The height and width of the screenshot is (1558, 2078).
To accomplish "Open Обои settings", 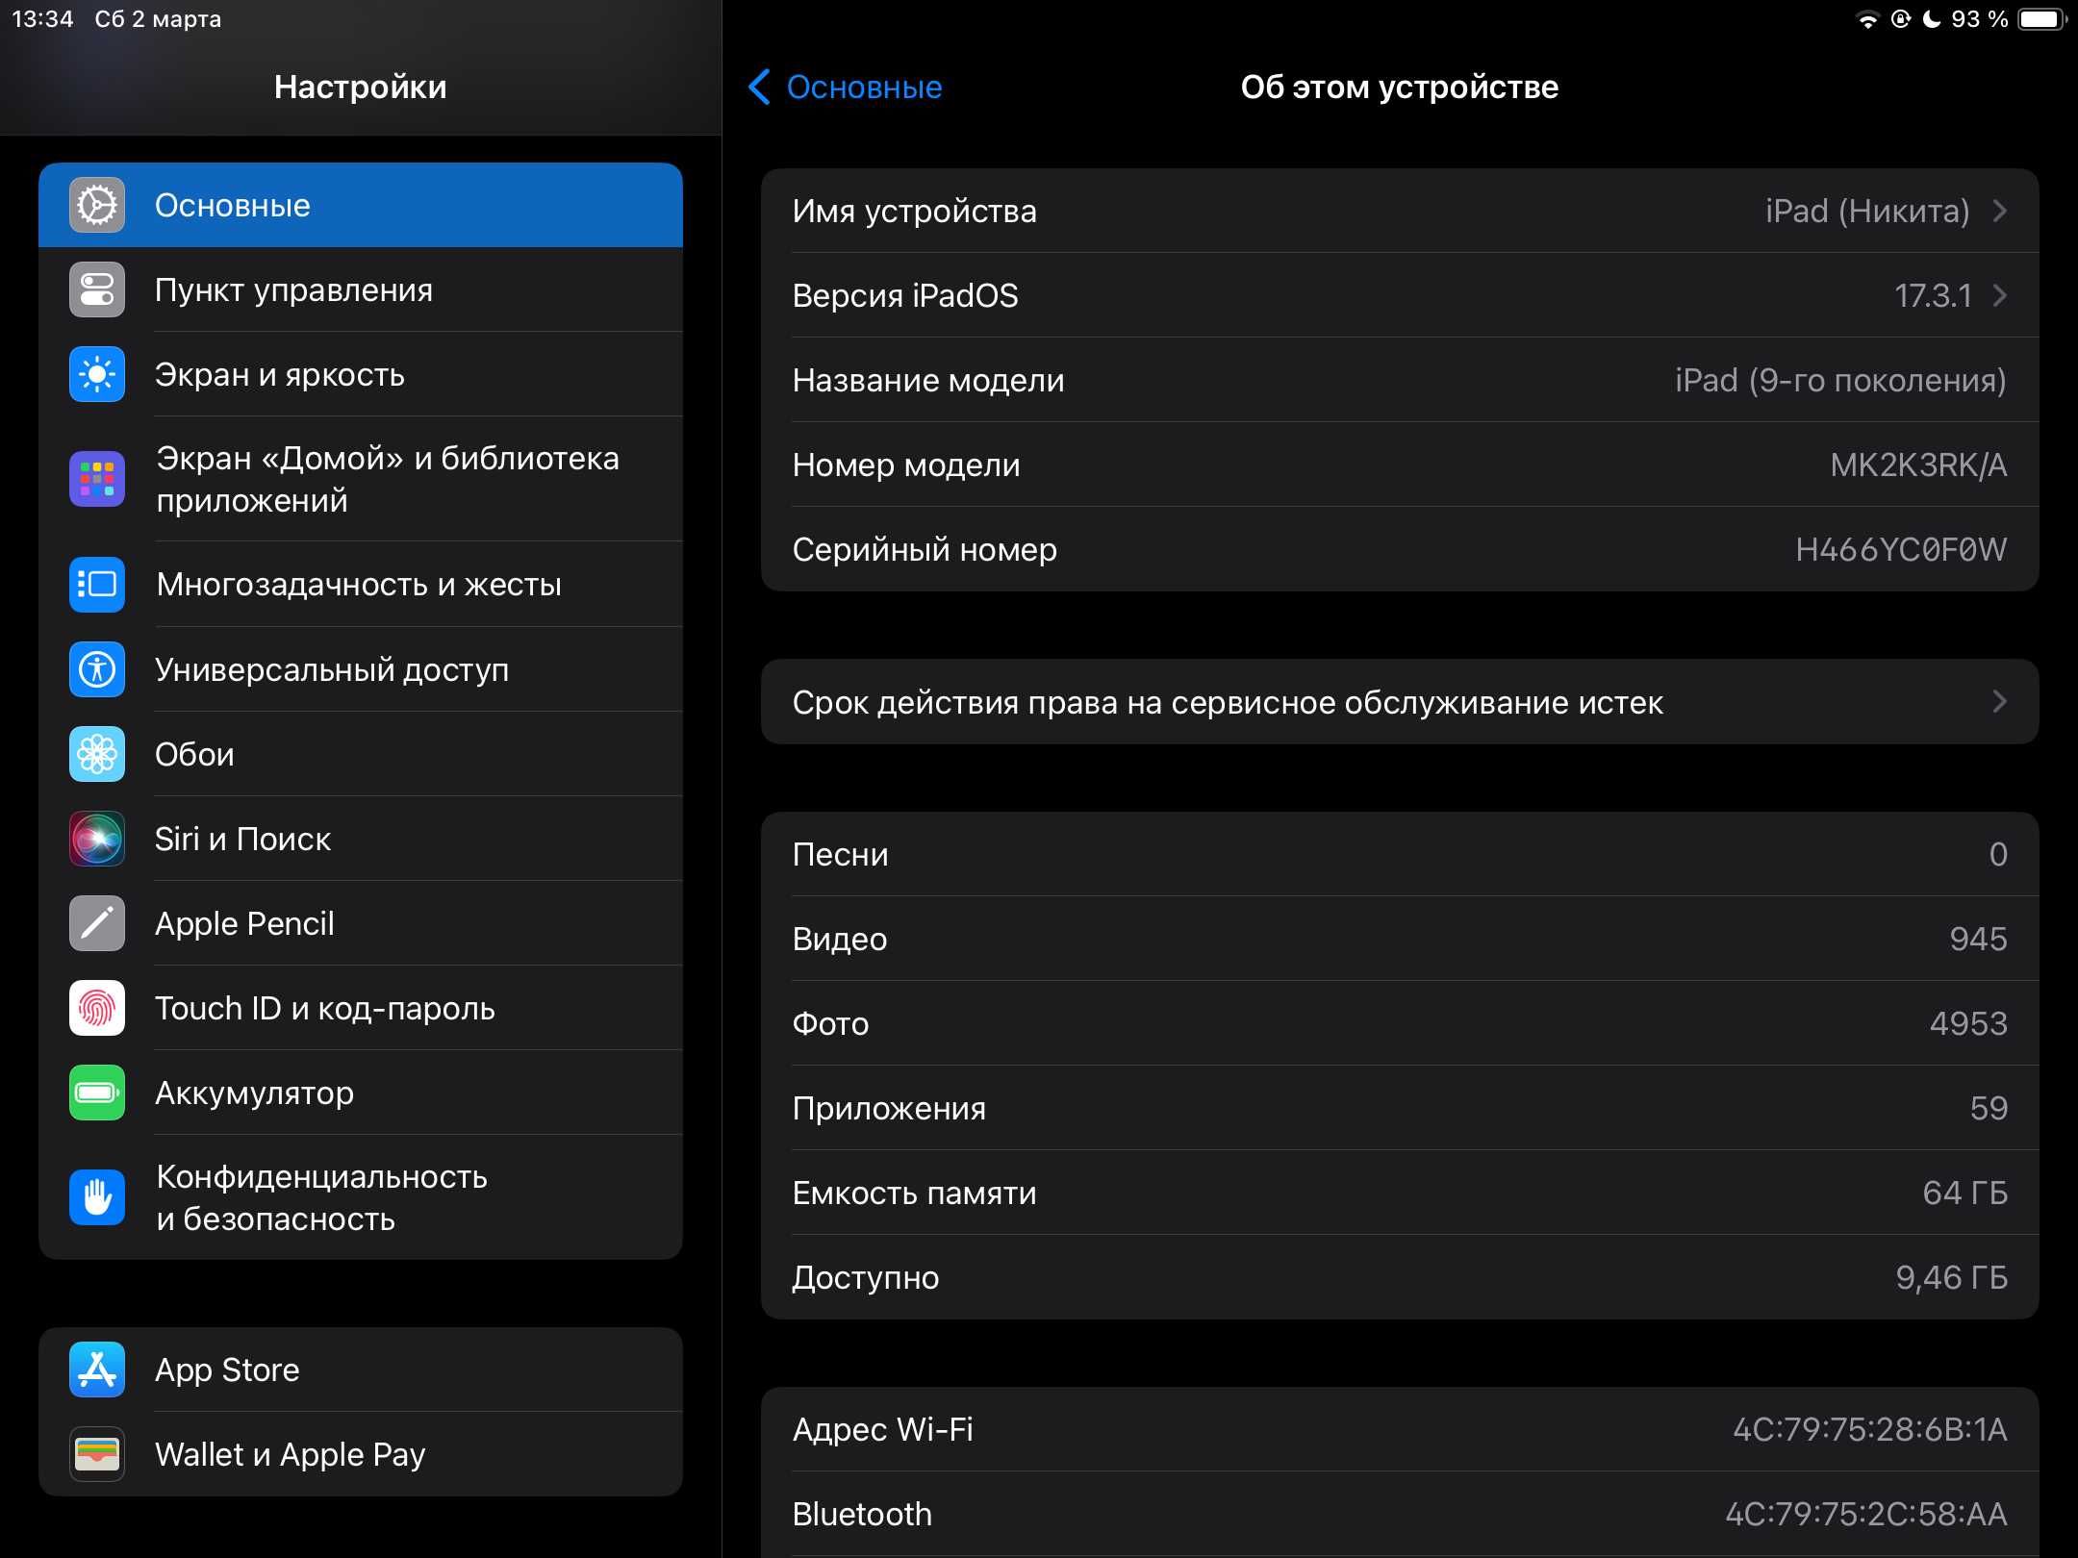I will 361,754.
